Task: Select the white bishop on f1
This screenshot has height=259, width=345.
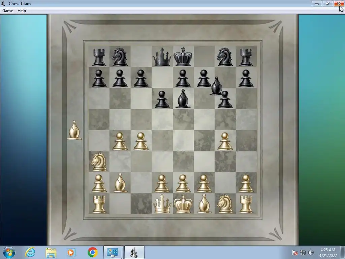Action: [x=204, y=204]
